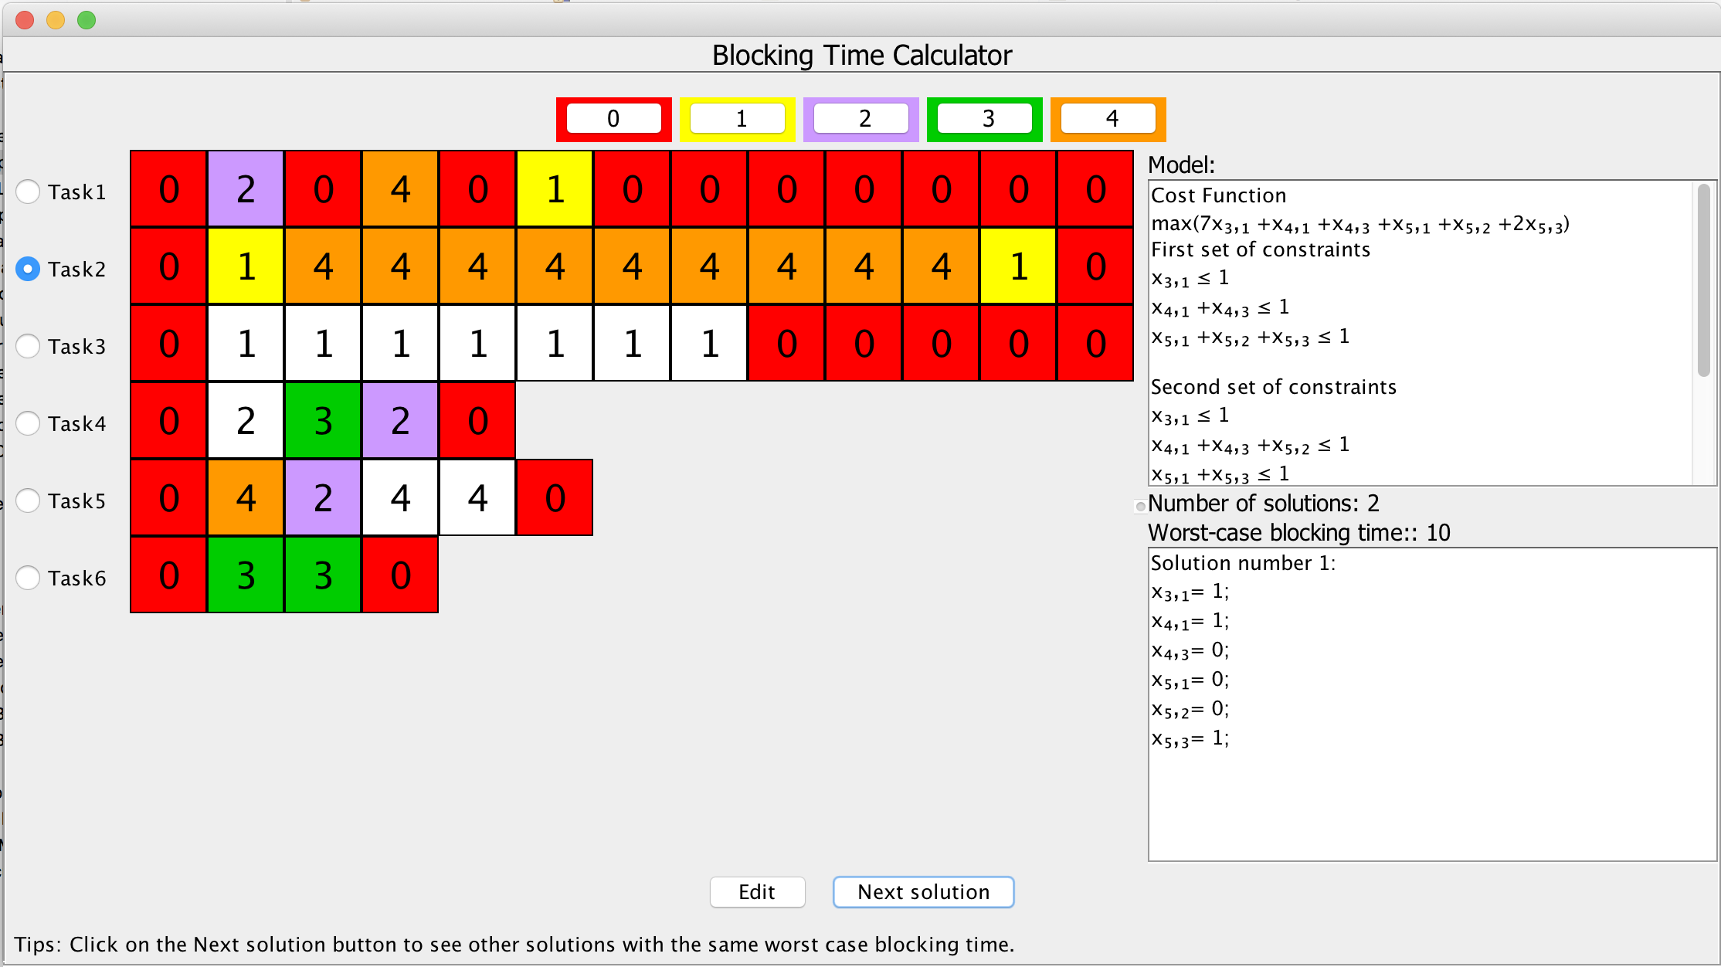The height and width of the screenshot is (967, 1721).
Task: Click the small handle left of Number of solutions
Action: coord(1140,507)
